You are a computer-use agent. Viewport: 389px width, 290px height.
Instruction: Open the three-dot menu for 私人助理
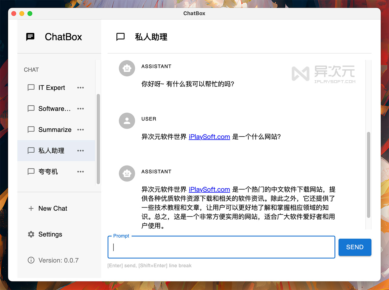tap(80, 151)
